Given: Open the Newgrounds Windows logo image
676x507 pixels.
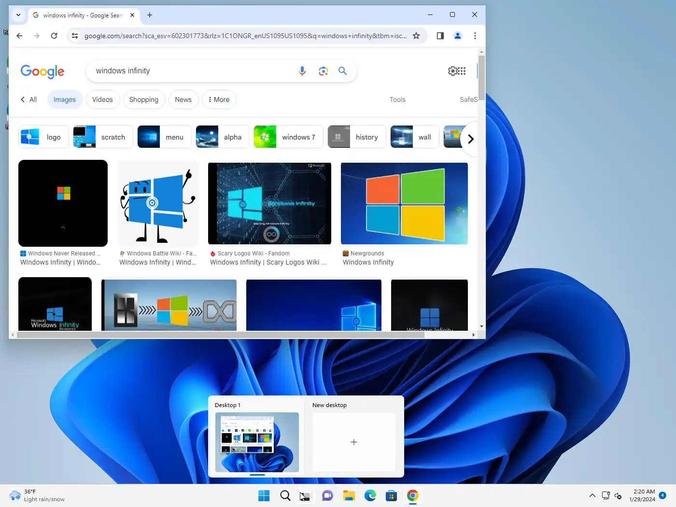Looking at the screenshot, I should [404, 203].
